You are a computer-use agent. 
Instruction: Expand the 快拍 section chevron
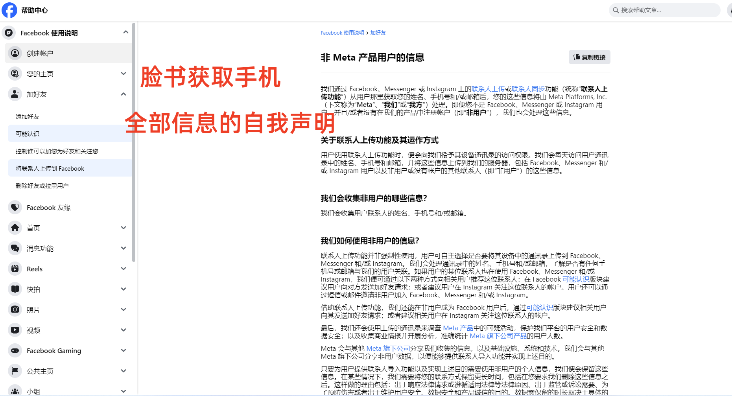[x=124, y=289]
